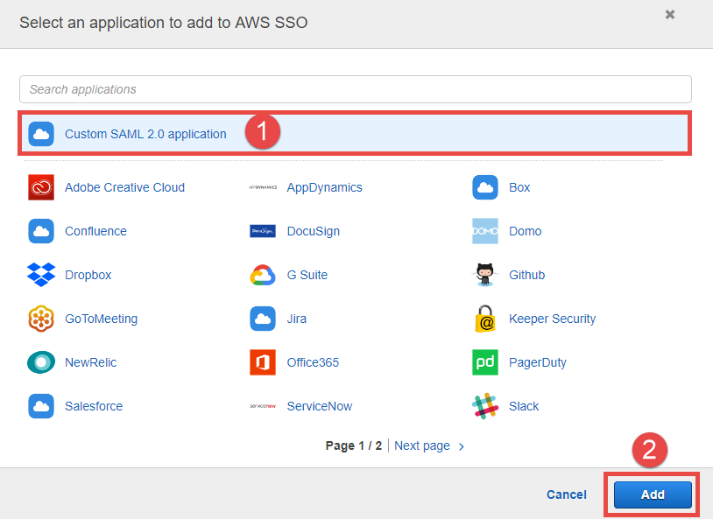Focus the Search applications field
The width and height of the screenshot is (713, 519).
tap(356, 89)
